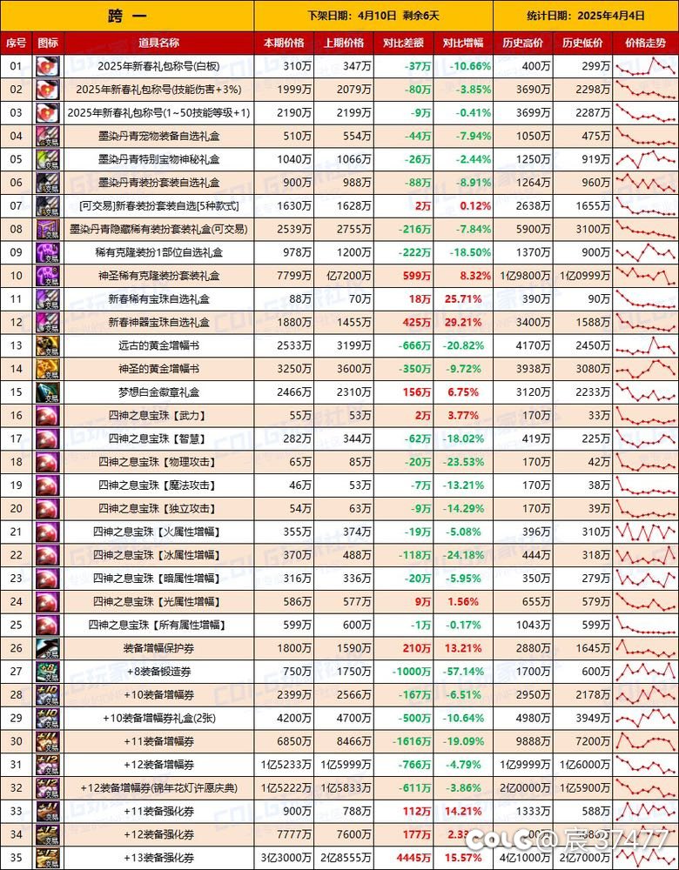Viewport: 679px width, 870px height.
Task: Open the price trend sparkline for 远古的黄金增幅书
Action: 646,345
